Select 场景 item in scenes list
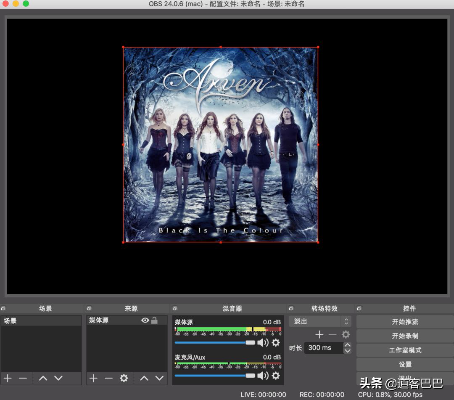 (x=41, y=321)
